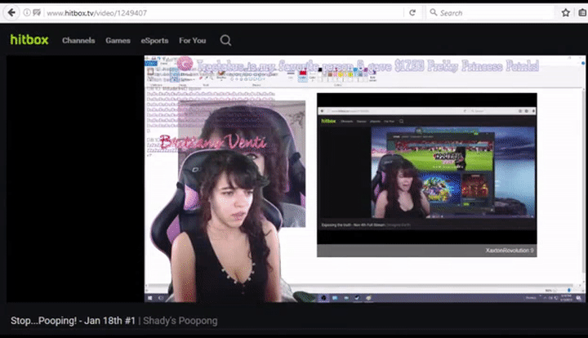This screenshot has height=338, width=588.
Task: Bookmark this page with the star icon
Action: tap(565, 13)
